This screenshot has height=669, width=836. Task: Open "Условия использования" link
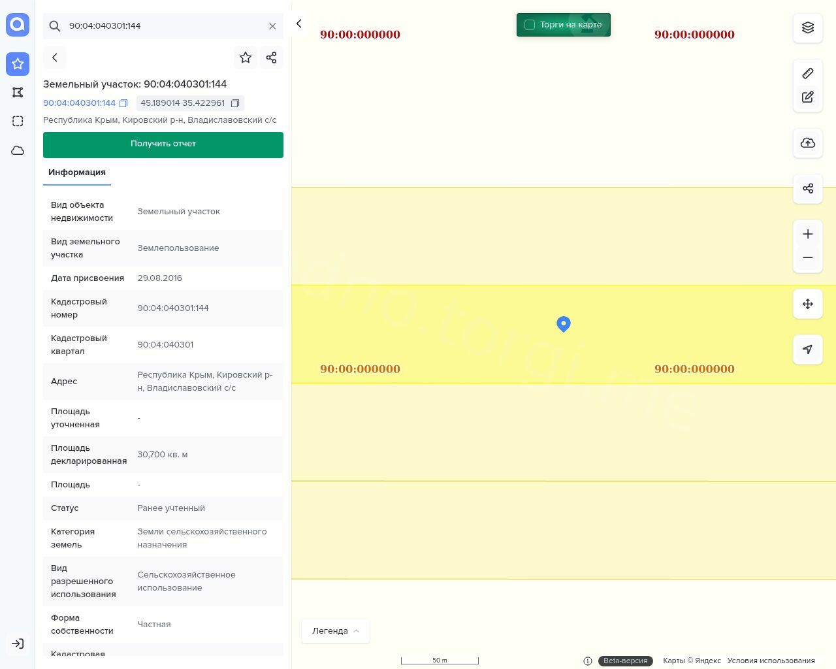(771, 661)
